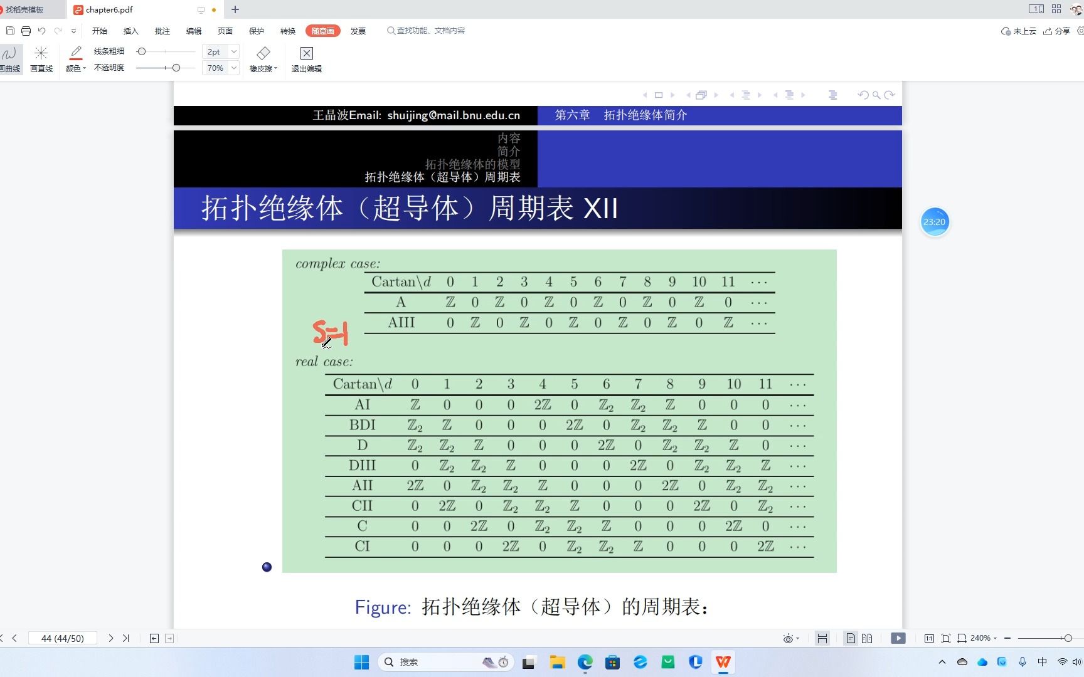
Task: Click the 1:1 actual size icon
Action: (930, 638)
